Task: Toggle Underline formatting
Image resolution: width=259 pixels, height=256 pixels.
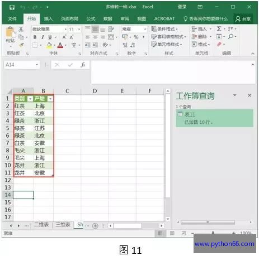Action: click(x=50, y=37)
